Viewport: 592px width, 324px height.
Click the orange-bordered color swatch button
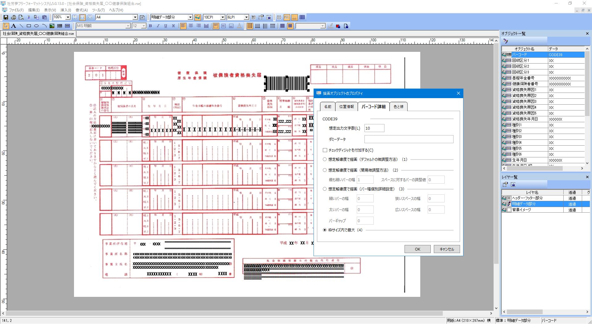click(x=290, y=26)
